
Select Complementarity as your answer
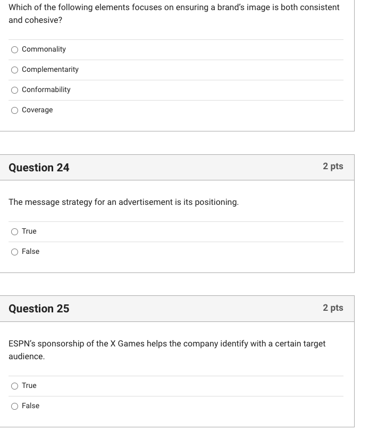pyautogui.click(x=14, y=70)
